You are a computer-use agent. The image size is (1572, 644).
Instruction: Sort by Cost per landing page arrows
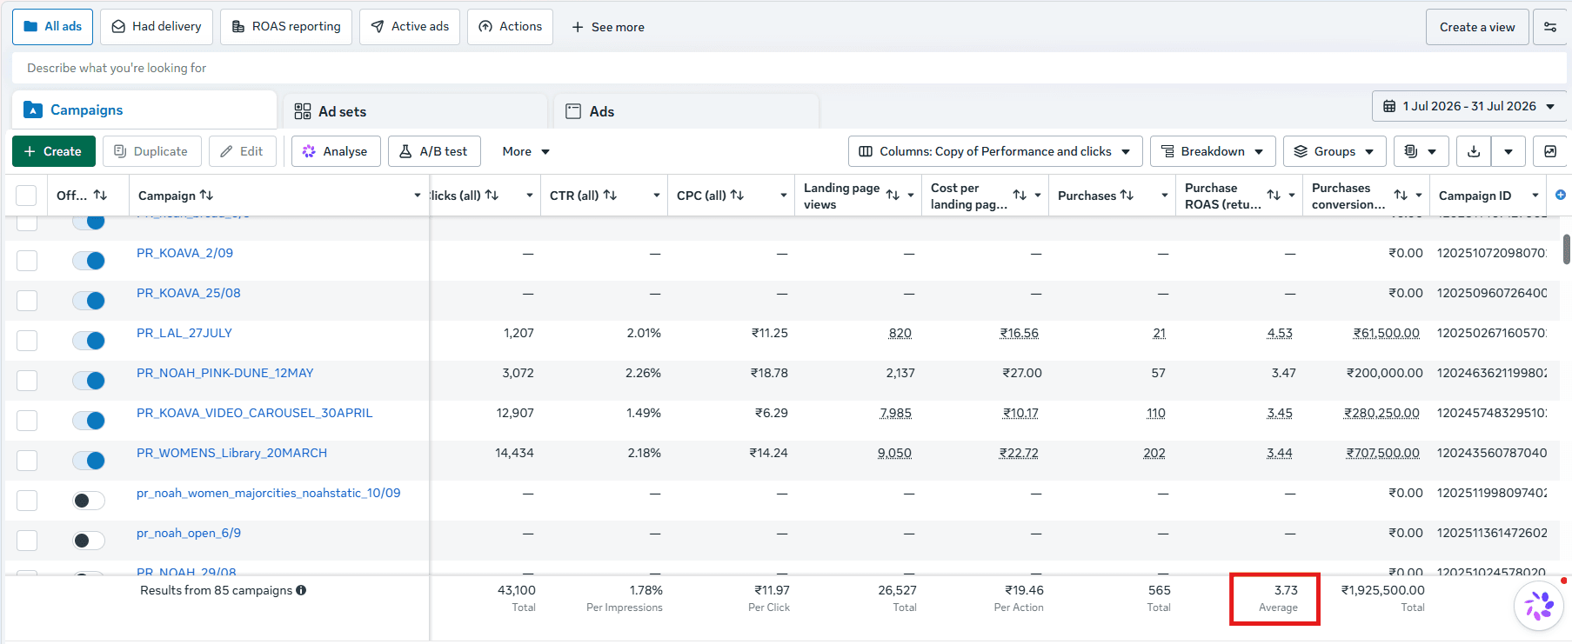click(x=1020, y=196)
